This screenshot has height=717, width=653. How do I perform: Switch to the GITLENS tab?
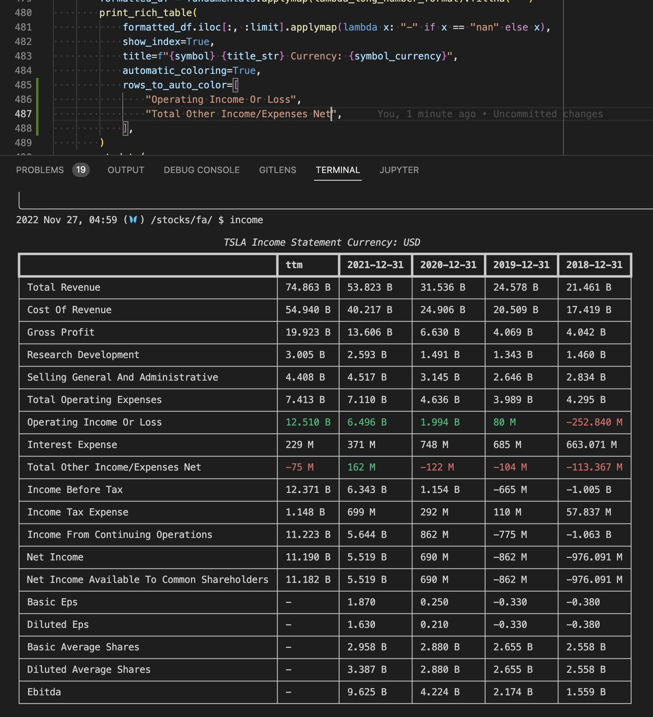[x=278, y=170]
